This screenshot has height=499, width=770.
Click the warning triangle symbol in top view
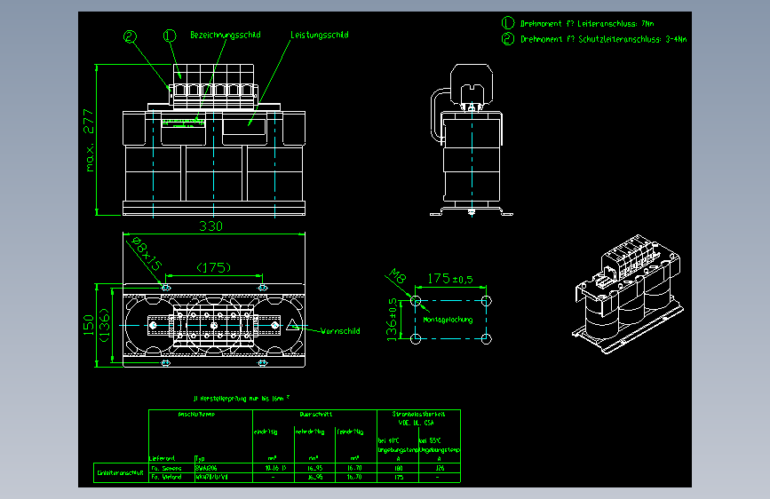293,325
